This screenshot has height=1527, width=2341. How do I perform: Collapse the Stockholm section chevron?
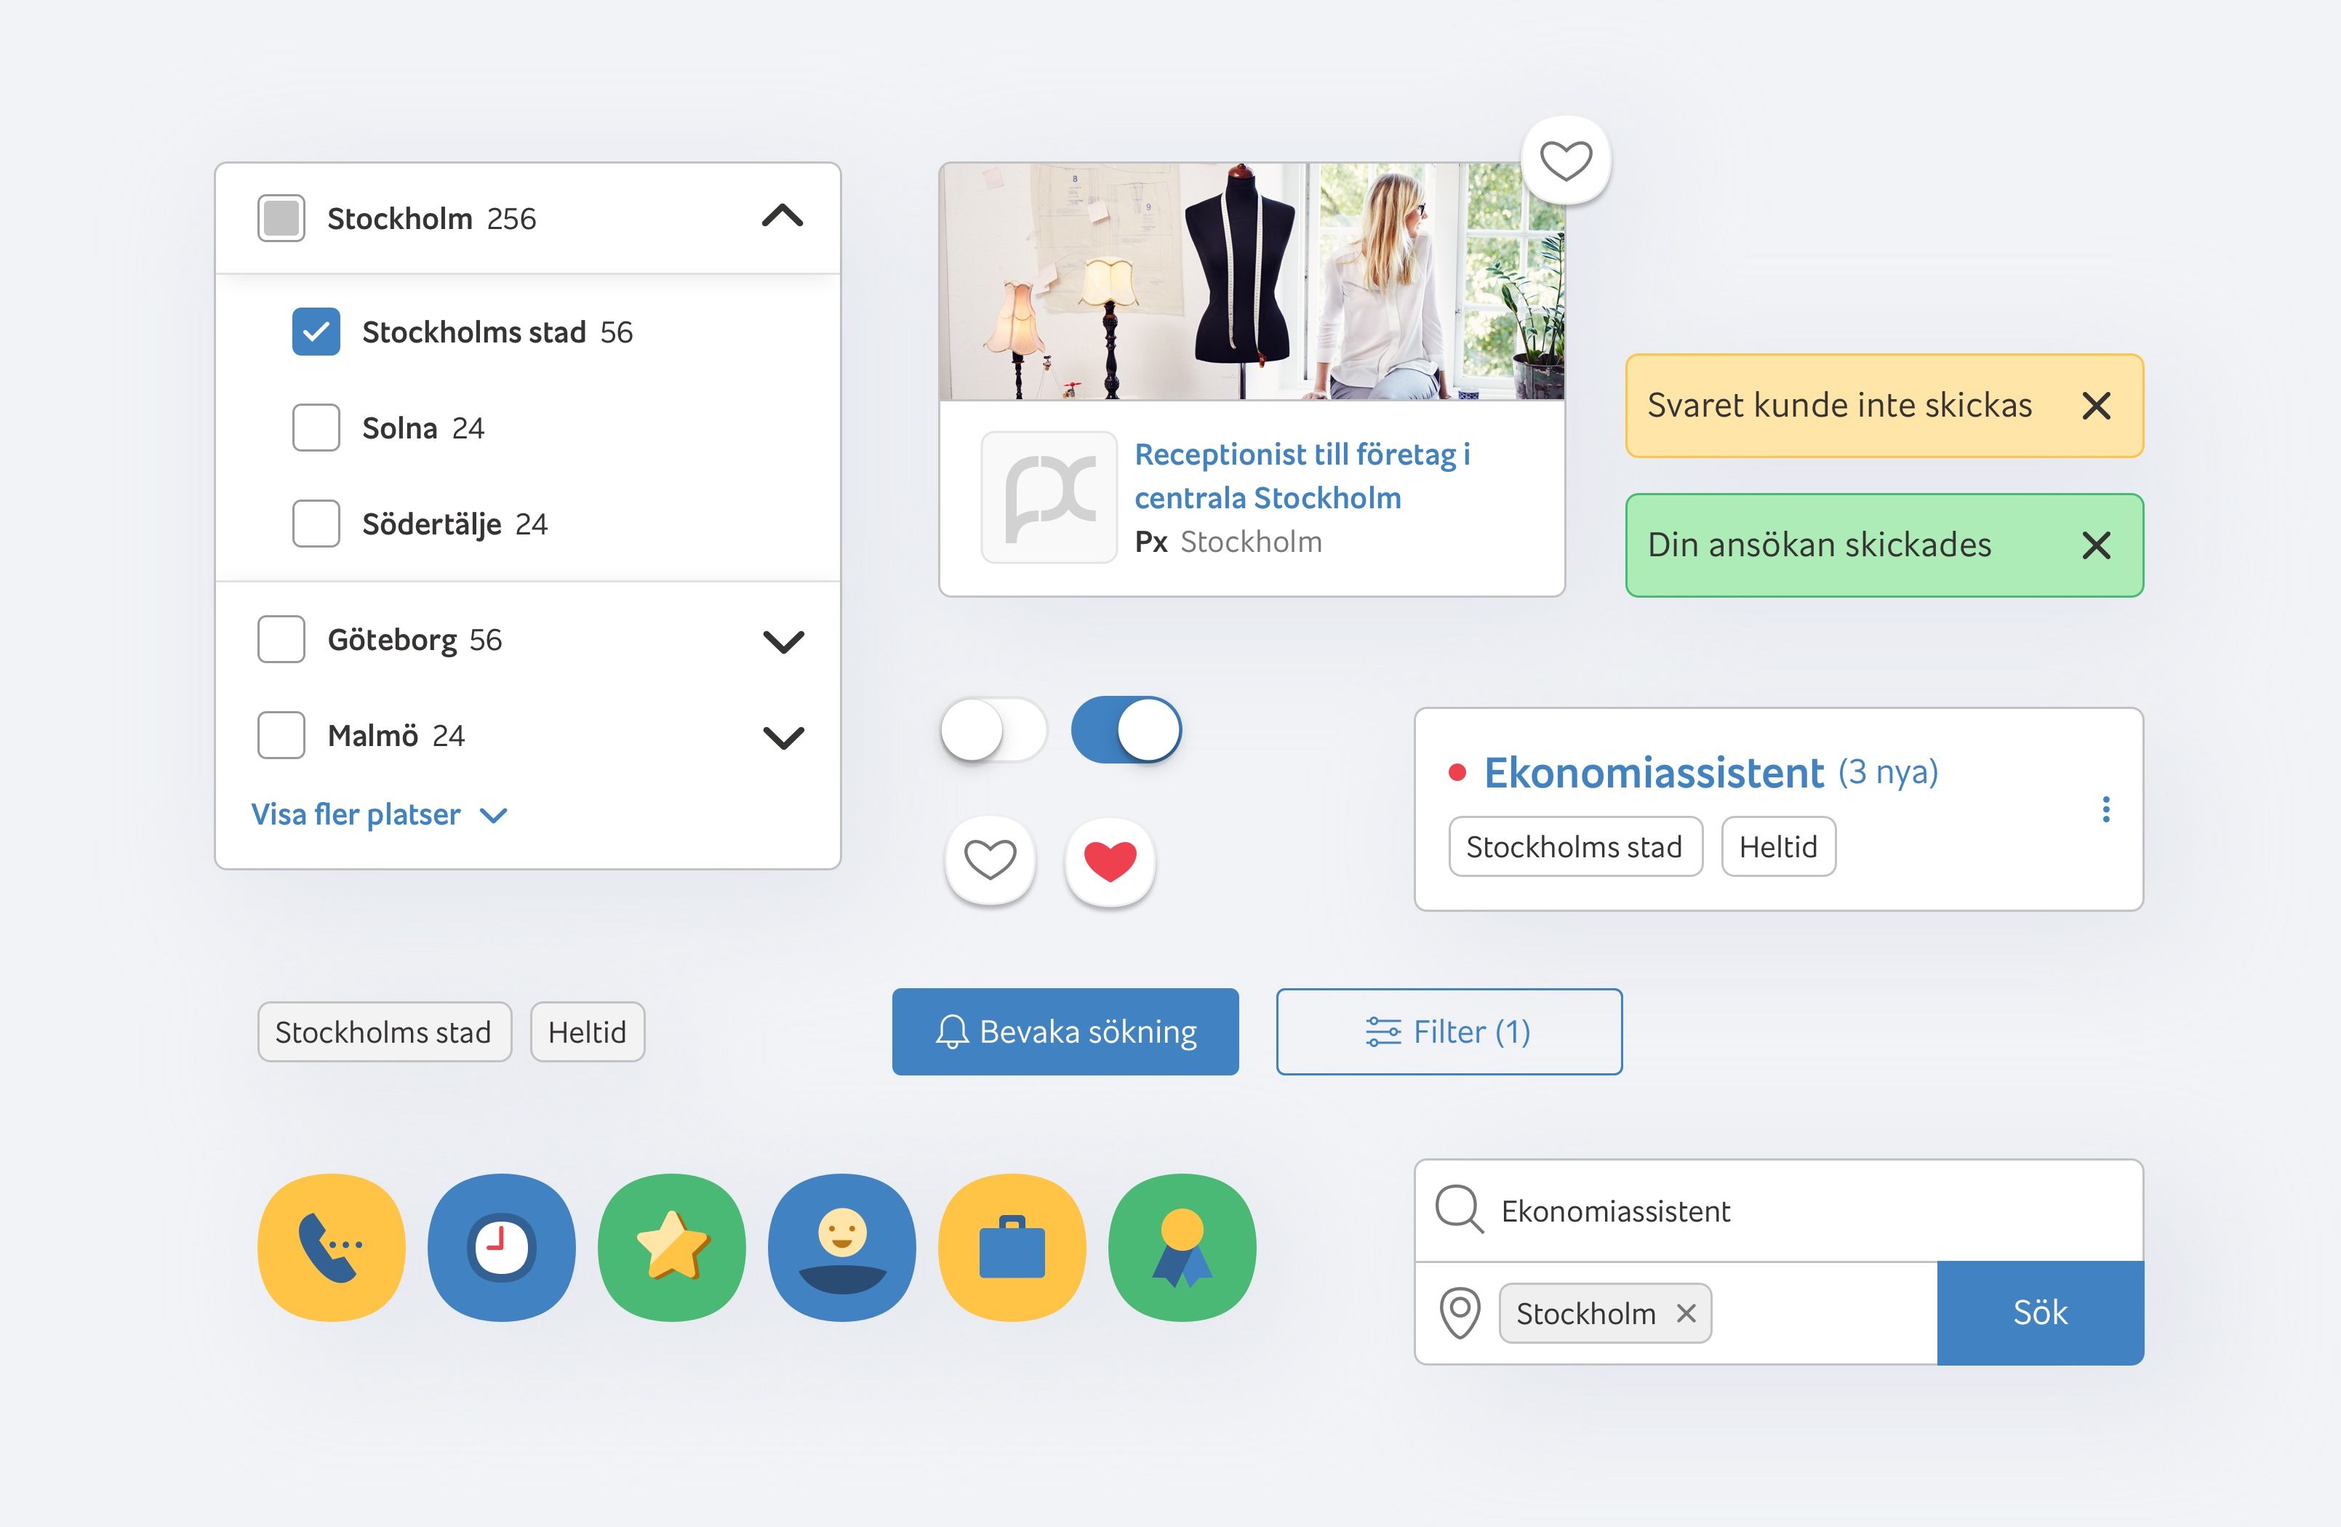(783, 216)
